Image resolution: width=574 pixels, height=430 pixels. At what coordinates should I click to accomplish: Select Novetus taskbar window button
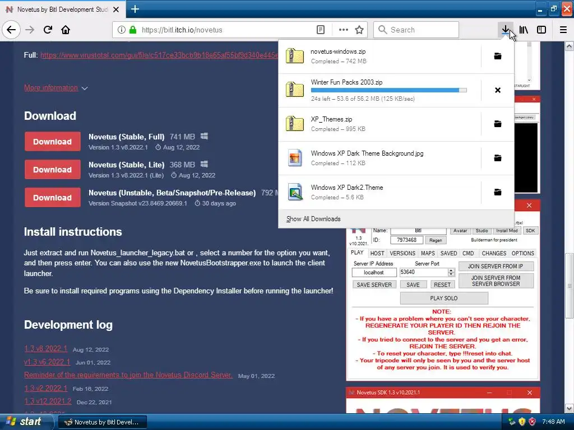coord(103,422)
